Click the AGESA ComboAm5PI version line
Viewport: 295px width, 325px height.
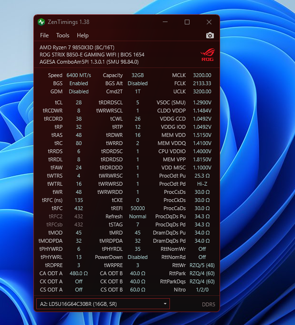[89, 62]
